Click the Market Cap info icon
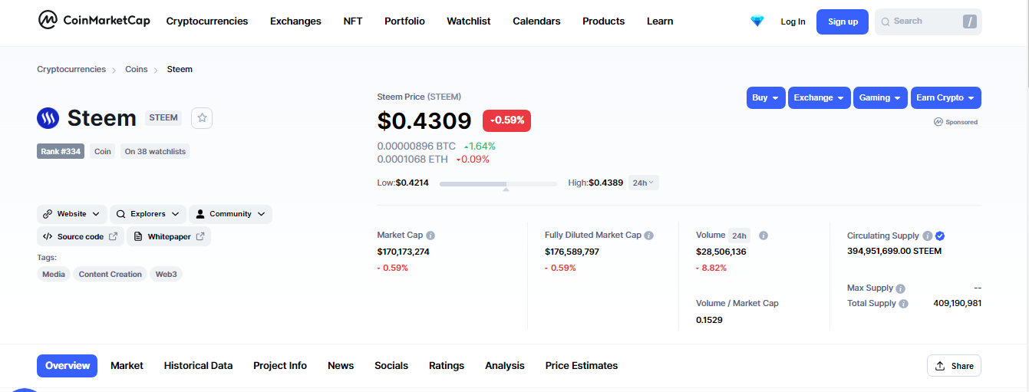Screen dimensions: 1029x392 click(x=430, y=236)
